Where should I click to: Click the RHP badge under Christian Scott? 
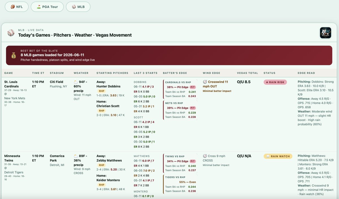tap(102, 111)
